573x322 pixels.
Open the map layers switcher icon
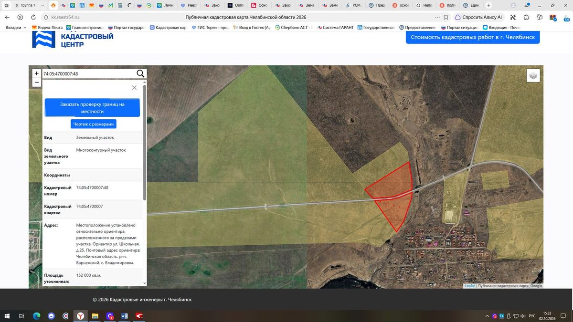click(533, 75)
